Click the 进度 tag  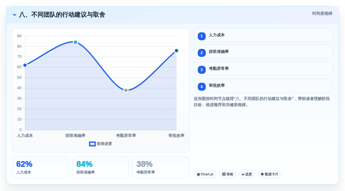tap(247, 174)
